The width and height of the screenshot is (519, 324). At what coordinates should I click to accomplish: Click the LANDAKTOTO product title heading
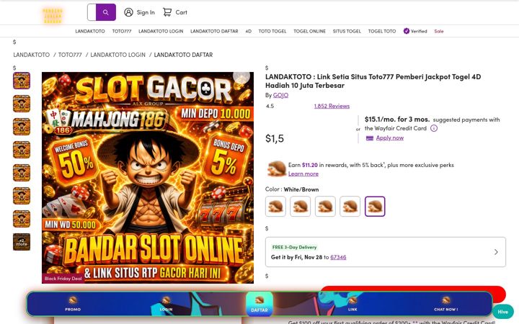point(373,81)
